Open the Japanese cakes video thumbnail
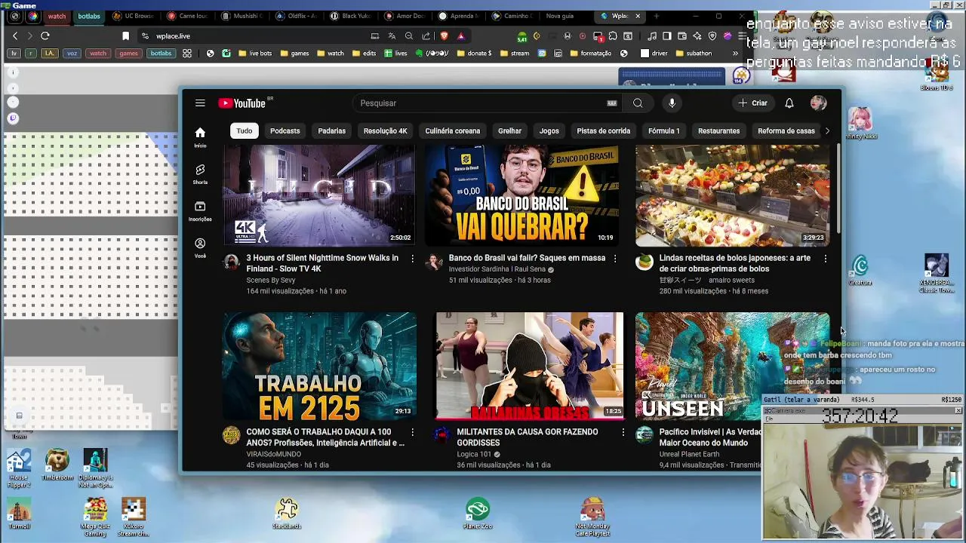The image size is (966, 543). [x=732, y=195]
